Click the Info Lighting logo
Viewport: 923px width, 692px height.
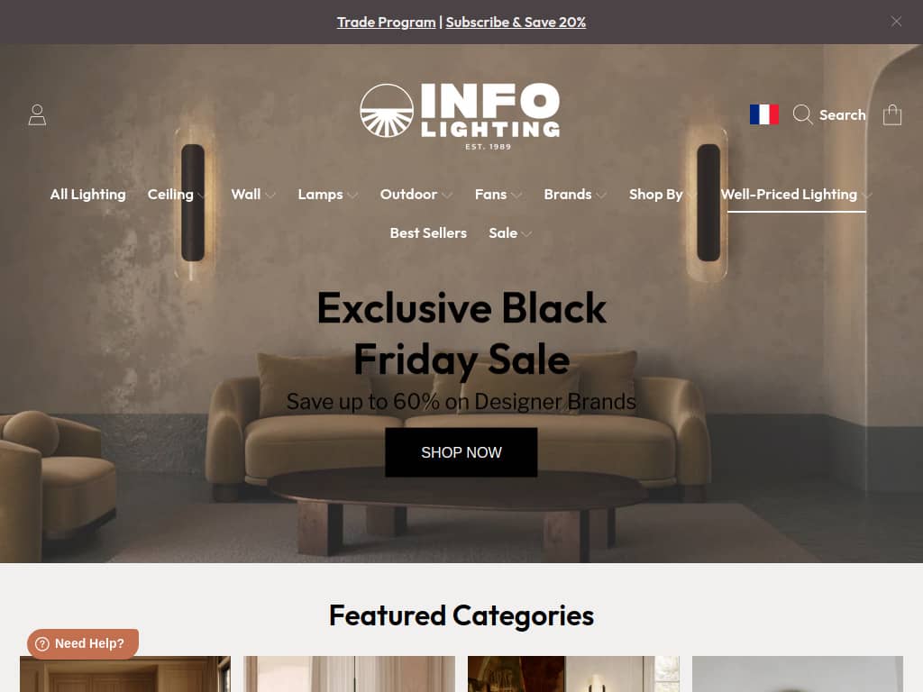pyautogui.click(x=461, y=116)
